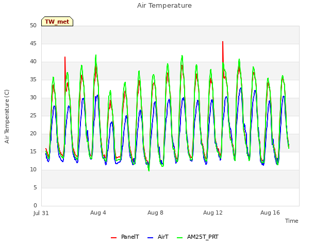Click the Aug 12 x-axis tick label
The width and height of the screenshot is (330, 247).
click(x=213, y=213)
